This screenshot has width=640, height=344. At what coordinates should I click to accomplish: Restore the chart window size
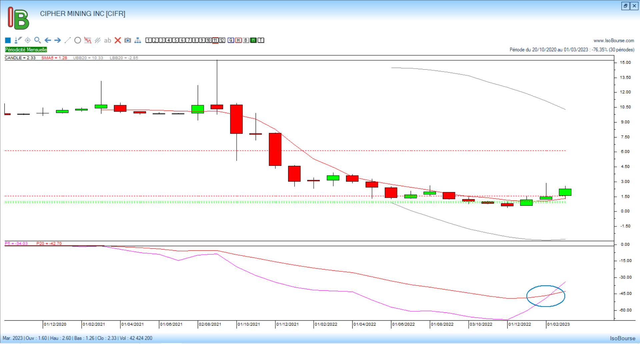625,6
